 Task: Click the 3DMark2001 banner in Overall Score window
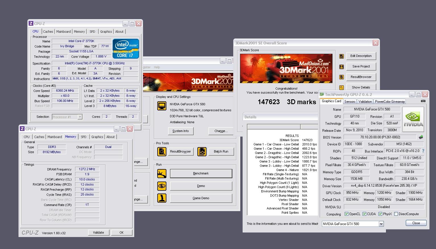click(x=286, y=68)
